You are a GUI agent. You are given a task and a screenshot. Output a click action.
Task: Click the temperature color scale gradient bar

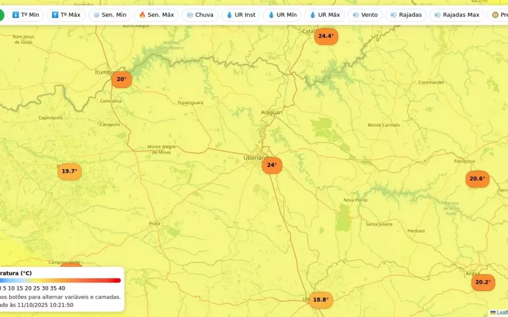[60, 280]
